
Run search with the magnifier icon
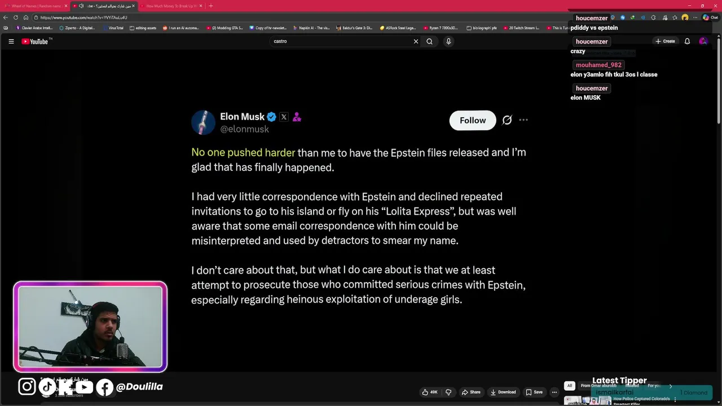click(x=429, y=41)
